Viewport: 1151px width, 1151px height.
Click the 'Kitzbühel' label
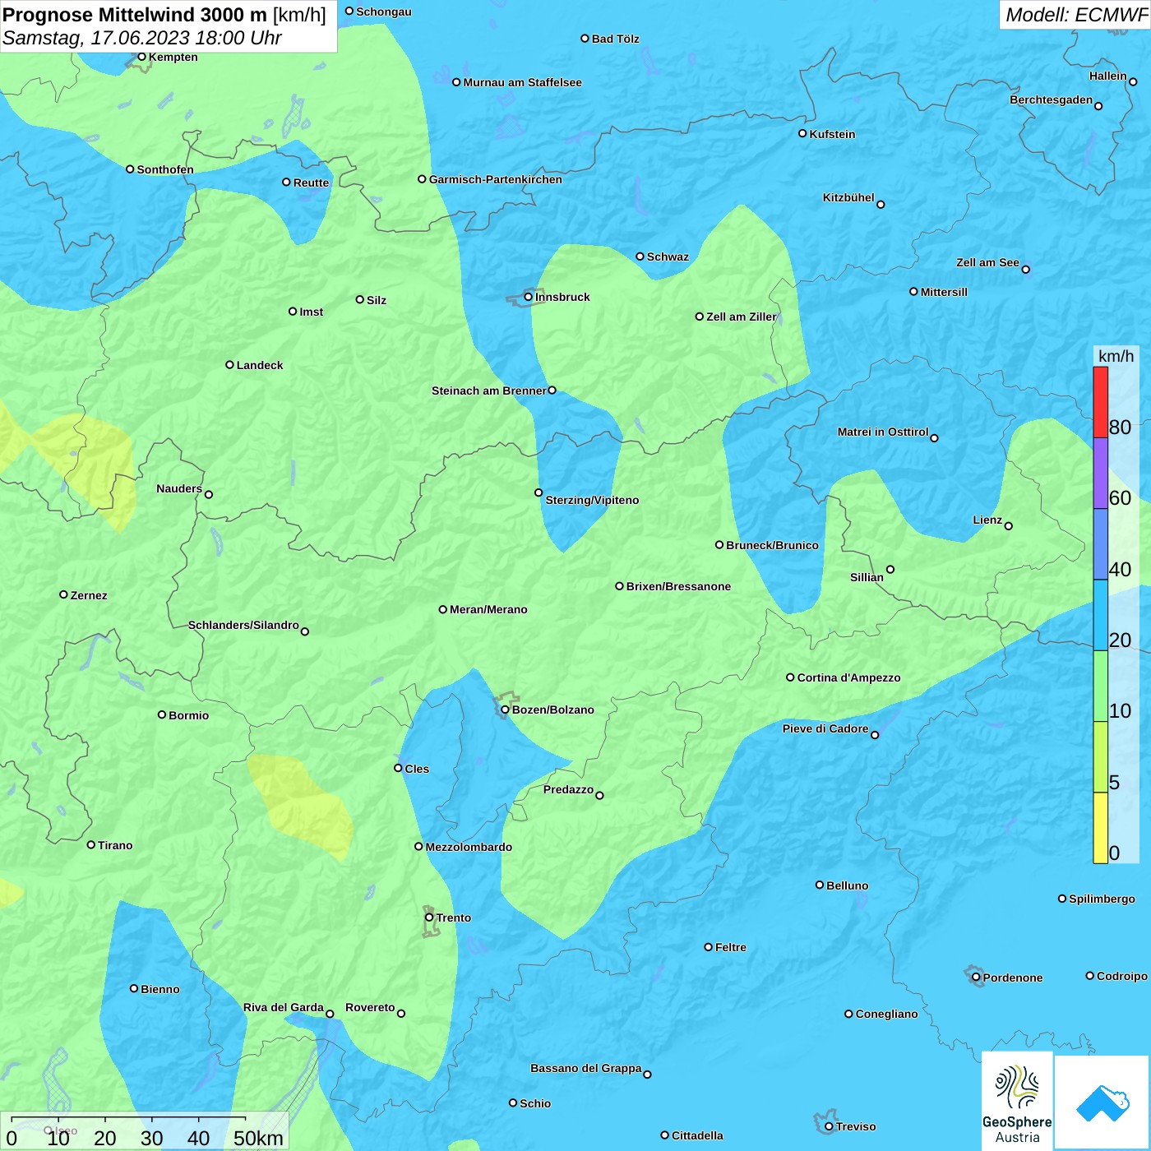[x=848, y=197]
